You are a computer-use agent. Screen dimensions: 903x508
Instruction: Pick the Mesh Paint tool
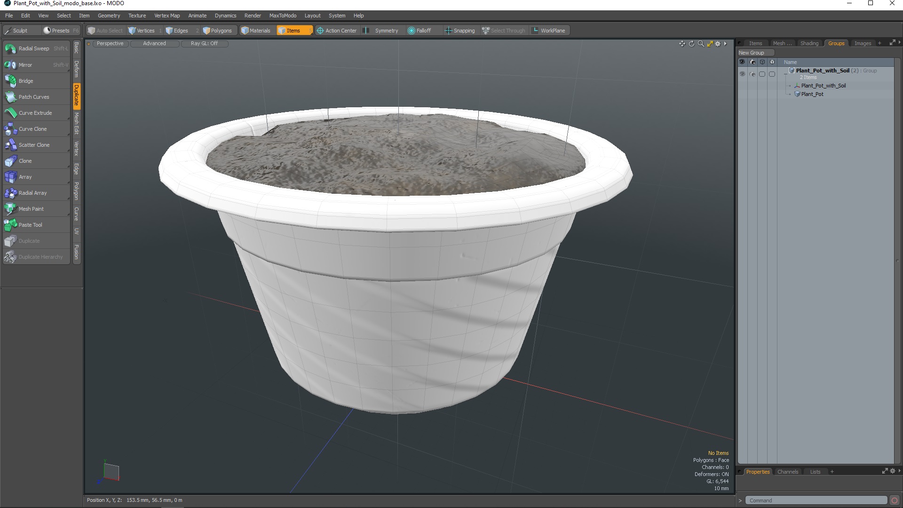pos(31,209)
